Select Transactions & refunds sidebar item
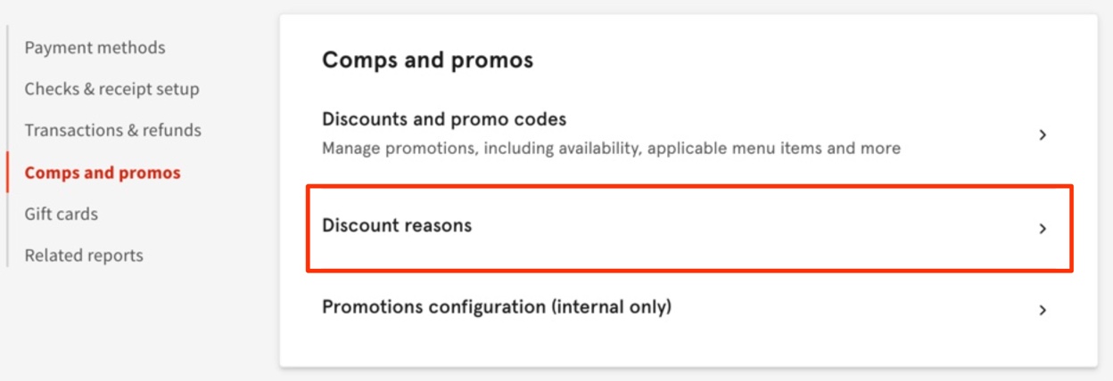The image size is (1113, 381). pyautogui.click(x=112, y=130)
